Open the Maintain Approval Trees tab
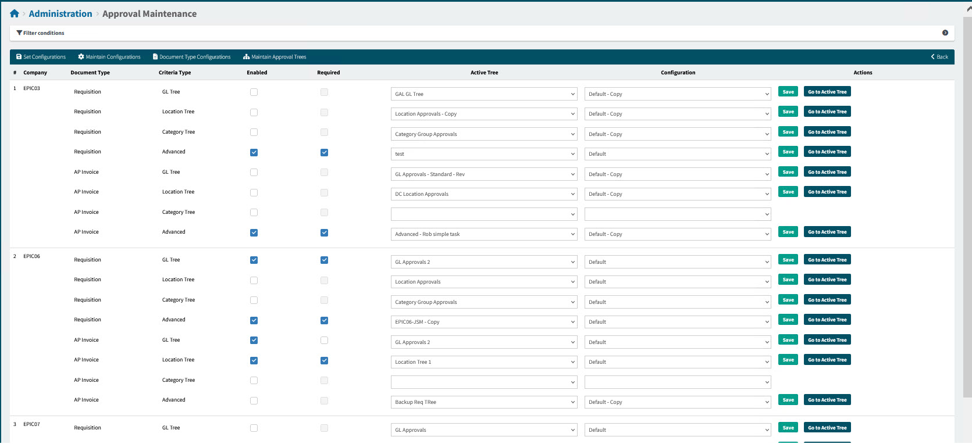This screenshot has width=972, height=444. tap(279, 57)
